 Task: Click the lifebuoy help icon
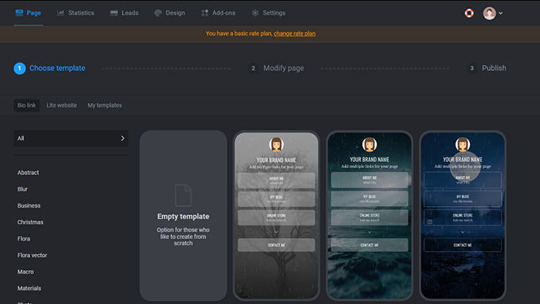[x=469, y=13]
